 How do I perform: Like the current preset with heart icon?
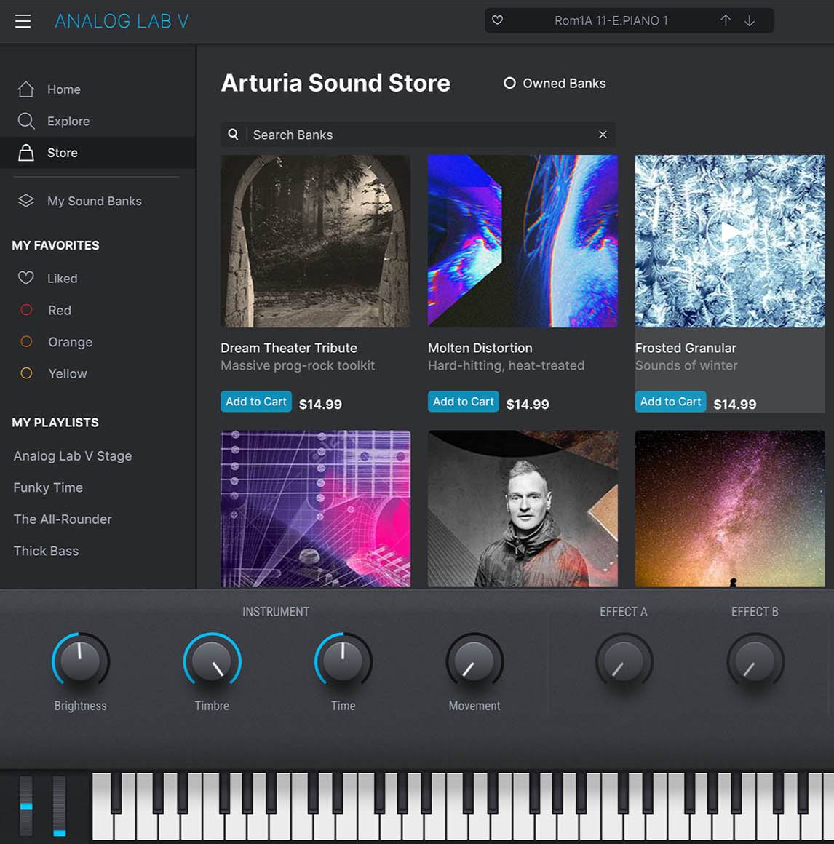pyautogui.click(x=498, y=20)
